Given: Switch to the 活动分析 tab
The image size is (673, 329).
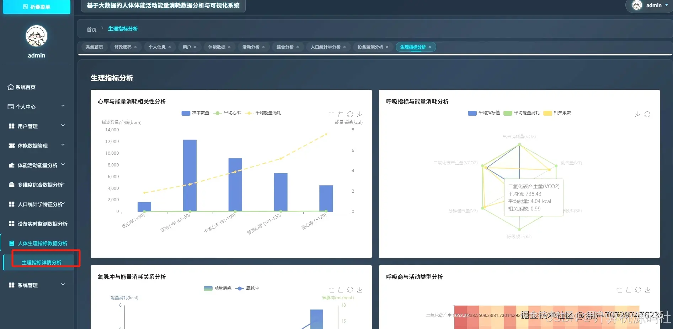Looking at the screenshot, I should (x=251, y=47).
